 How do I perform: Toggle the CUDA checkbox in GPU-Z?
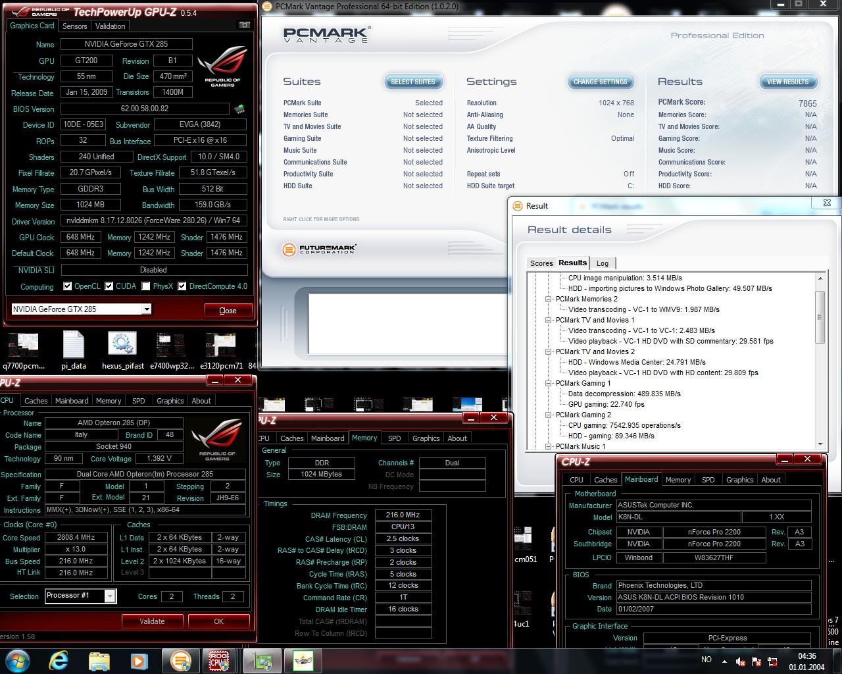pyautogui.click(x=109, y=286)
